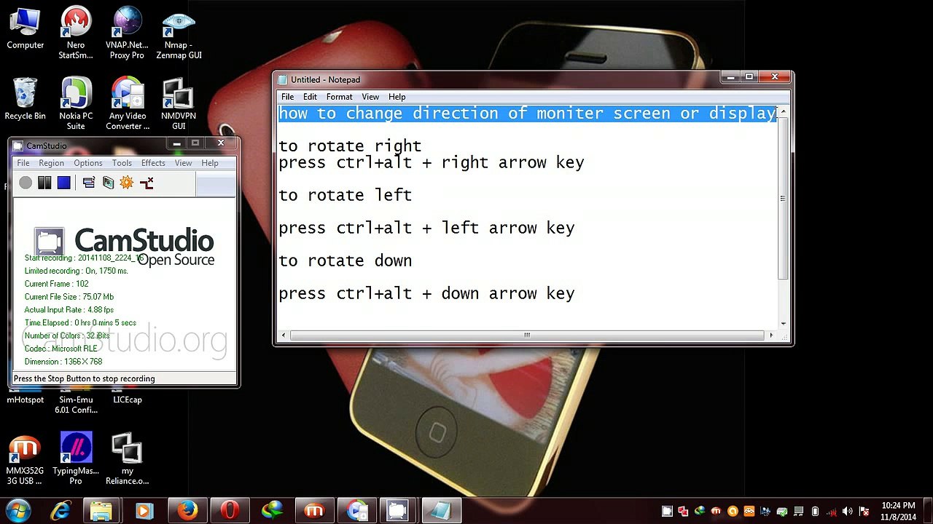Open the CamStudio File menu

point(23,163)
